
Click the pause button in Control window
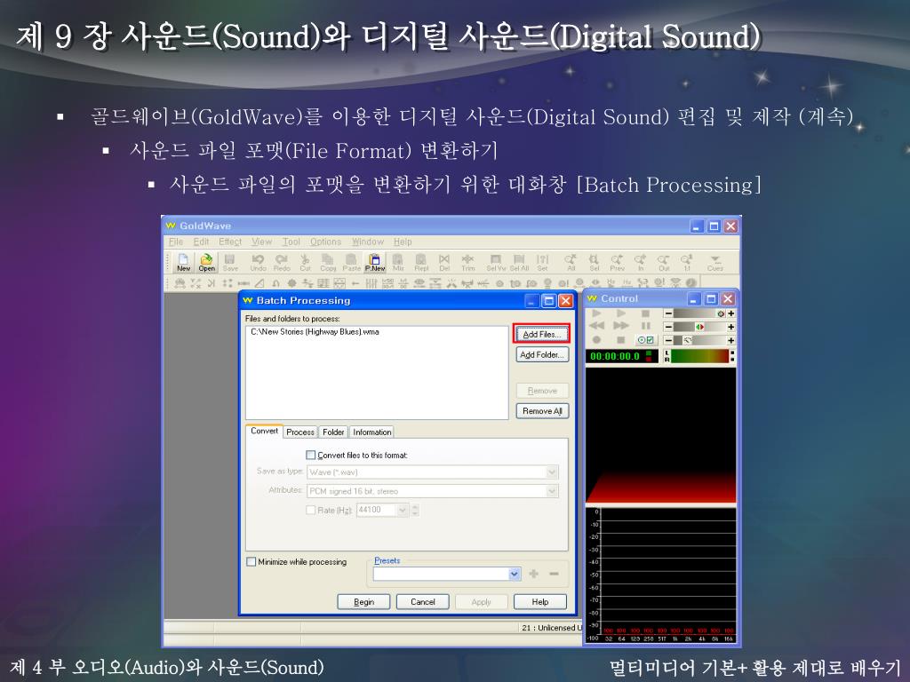[645, 326]
